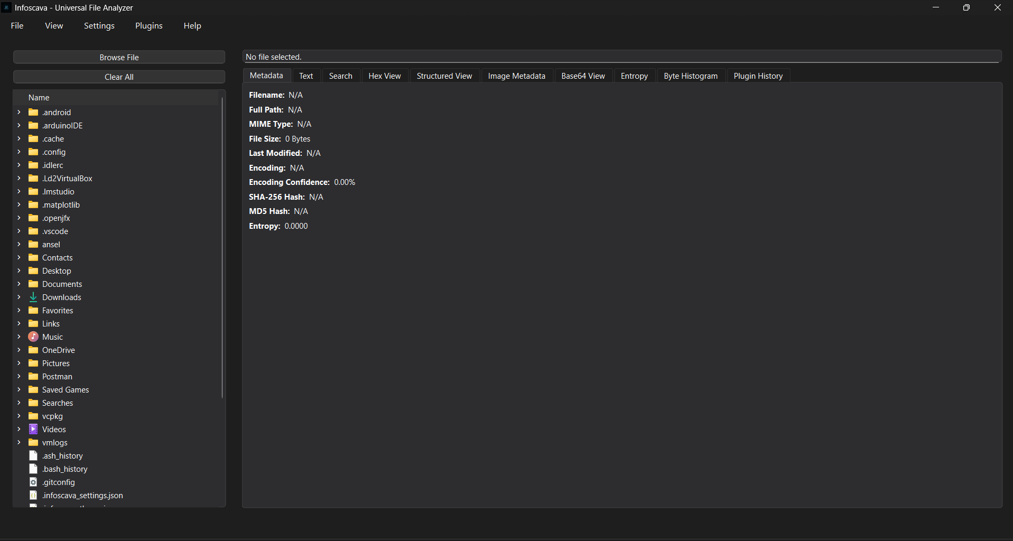Open the Plugins menu
Screen dimensions: 1013x541
pos(148,25)
